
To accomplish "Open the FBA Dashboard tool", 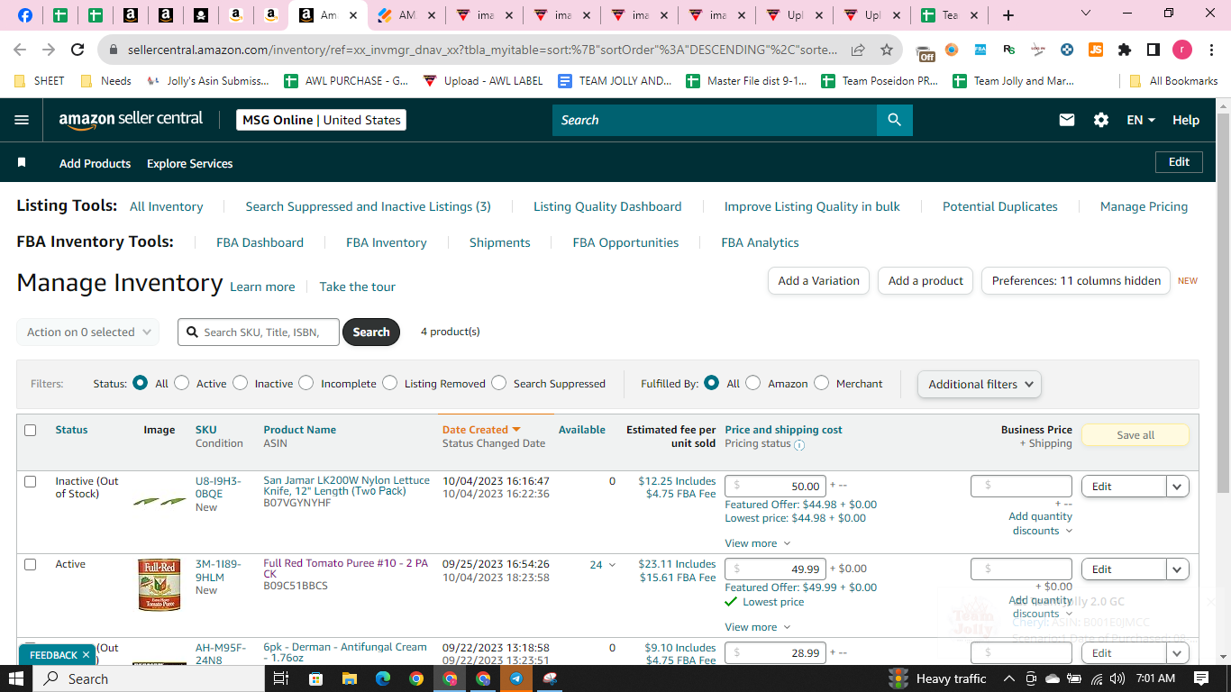I will click(x=260, y=242).
